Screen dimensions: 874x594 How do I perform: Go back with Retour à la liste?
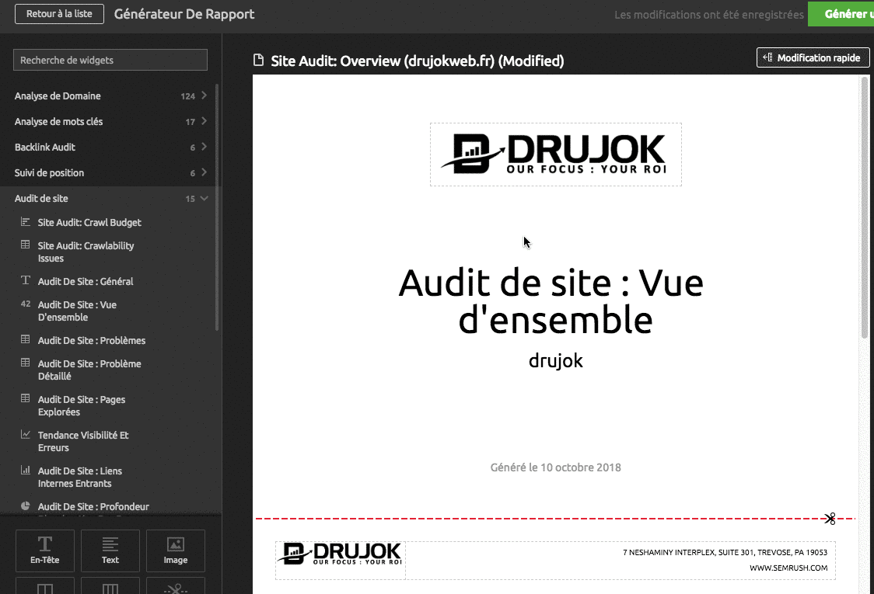59,14
